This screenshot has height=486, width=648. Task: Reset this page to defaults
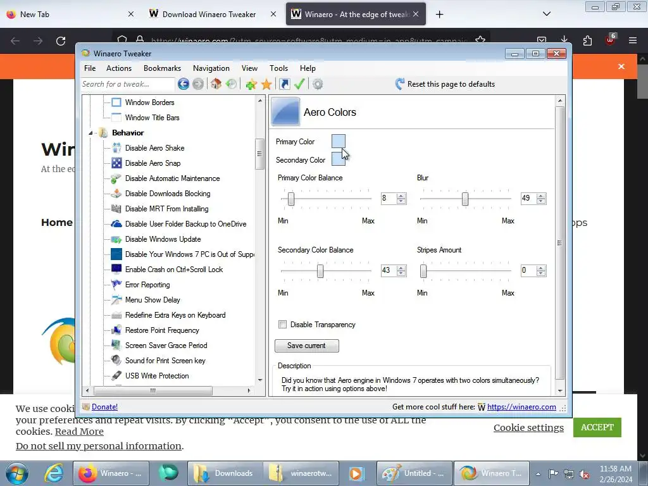445,84
